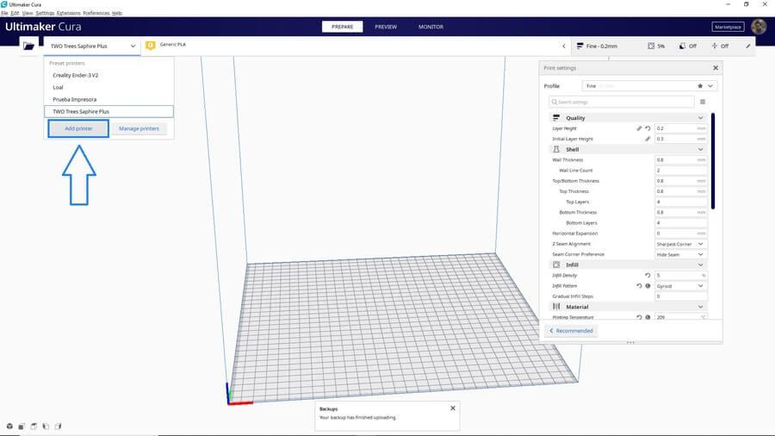
Task: Click the Add printer button
Action: pyautogui.click(x=77, y=128)
